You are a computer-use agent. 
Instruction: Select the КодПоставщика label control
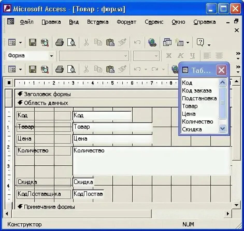pyautogui.click(x=44, y=194)
